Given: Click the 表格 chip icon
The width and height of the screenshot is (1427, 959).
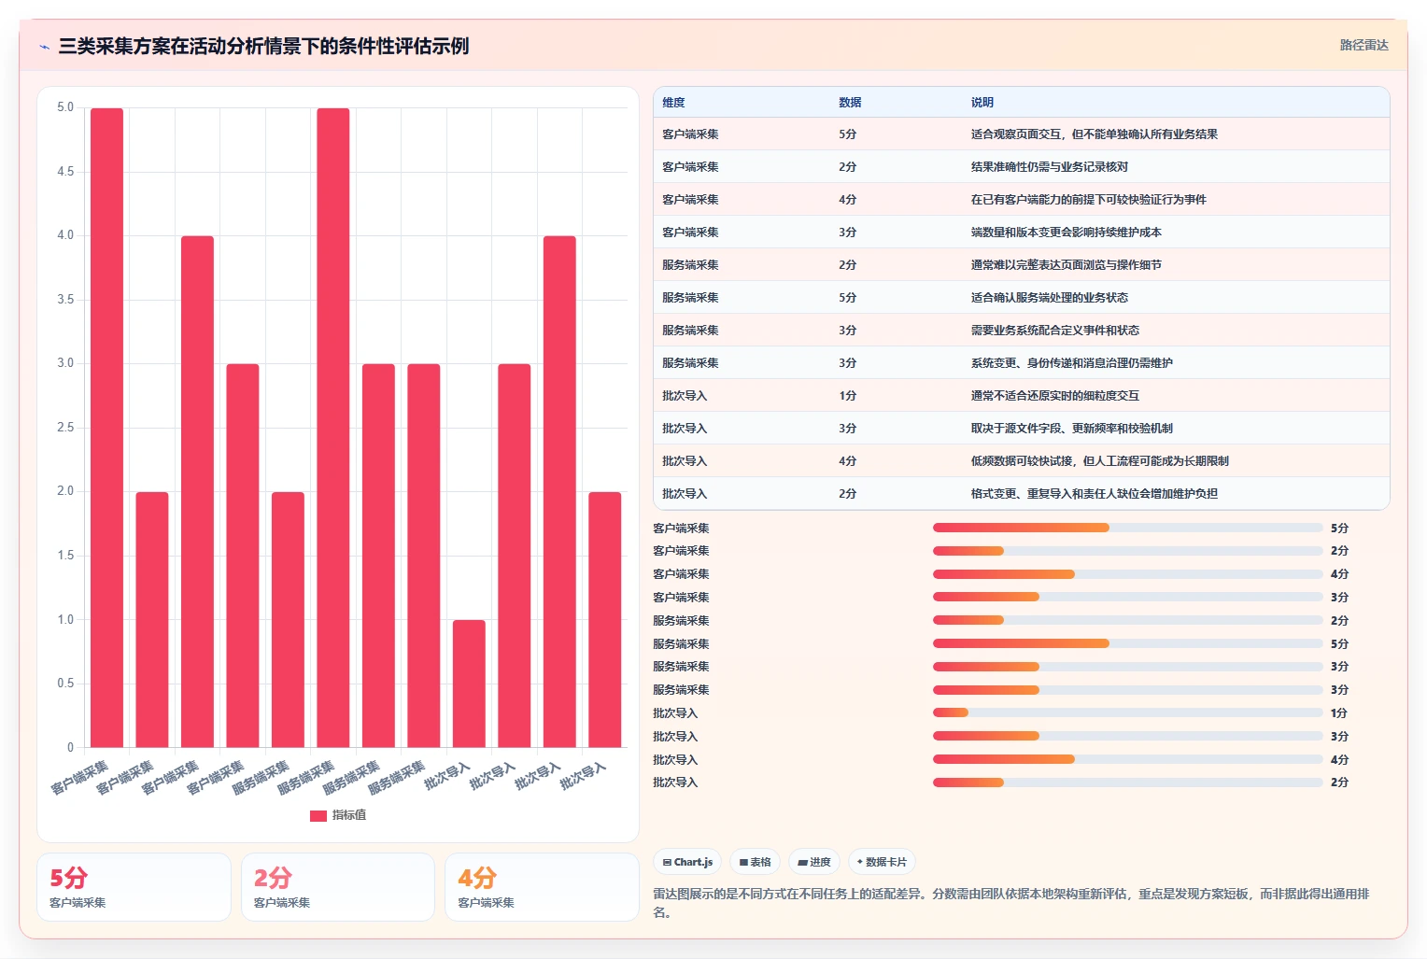Looking at the screenshot, I should [743, 862].
